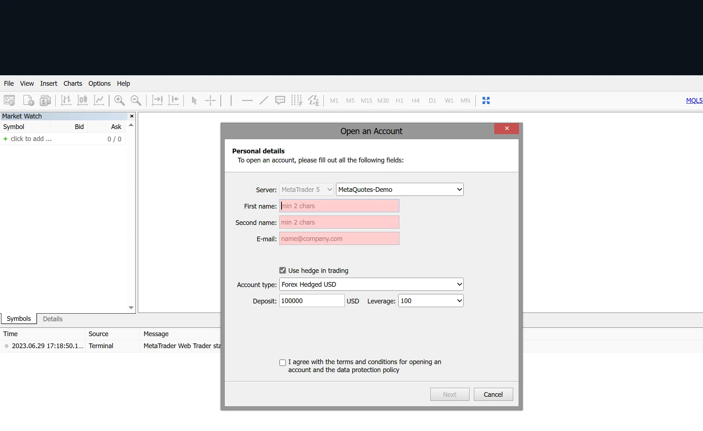703x431 pixels.
Task: Select the horizontal line drawing tool
Action: (247, 100)
